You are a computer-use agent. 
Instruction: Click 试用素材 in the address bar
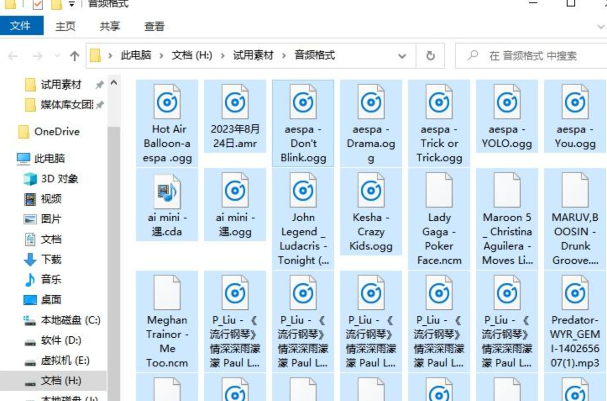[253, 55]
